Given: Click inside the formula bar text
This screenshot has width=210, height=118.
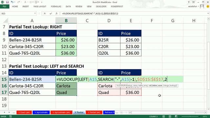Looking at the screenshot, I should point(90,13).
